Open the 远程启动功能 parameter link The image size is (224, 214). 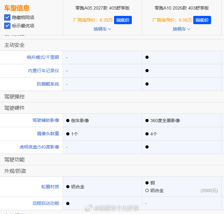pyautogui.click(x=46, y=203)
